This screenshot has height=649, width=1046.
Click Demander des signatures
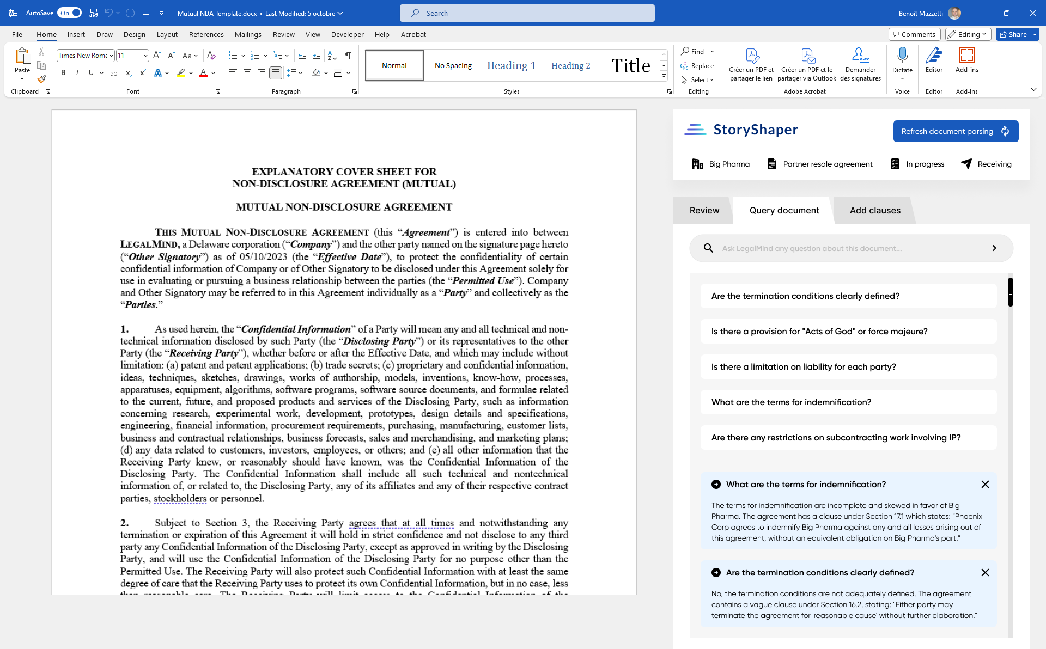860,64
